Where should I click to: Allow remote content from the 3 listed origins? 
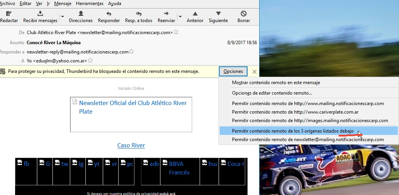pos(309,131)
